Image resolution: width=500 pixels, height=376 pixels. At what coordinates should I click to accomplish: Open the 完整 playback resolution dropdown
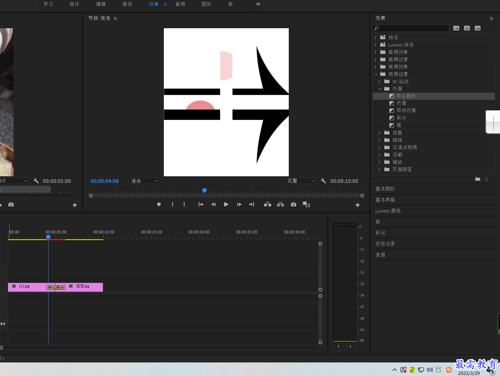[300, 181]
